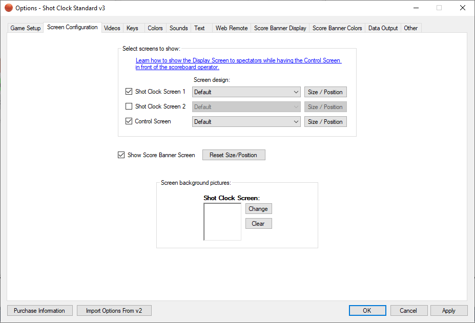
Task: Click the Shot Clock Screen picture preview box
Action: coord(222,222)
